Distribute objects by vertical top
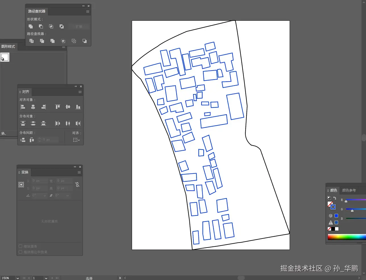Viewport: 366px width, 280px height. pos(23,123)
